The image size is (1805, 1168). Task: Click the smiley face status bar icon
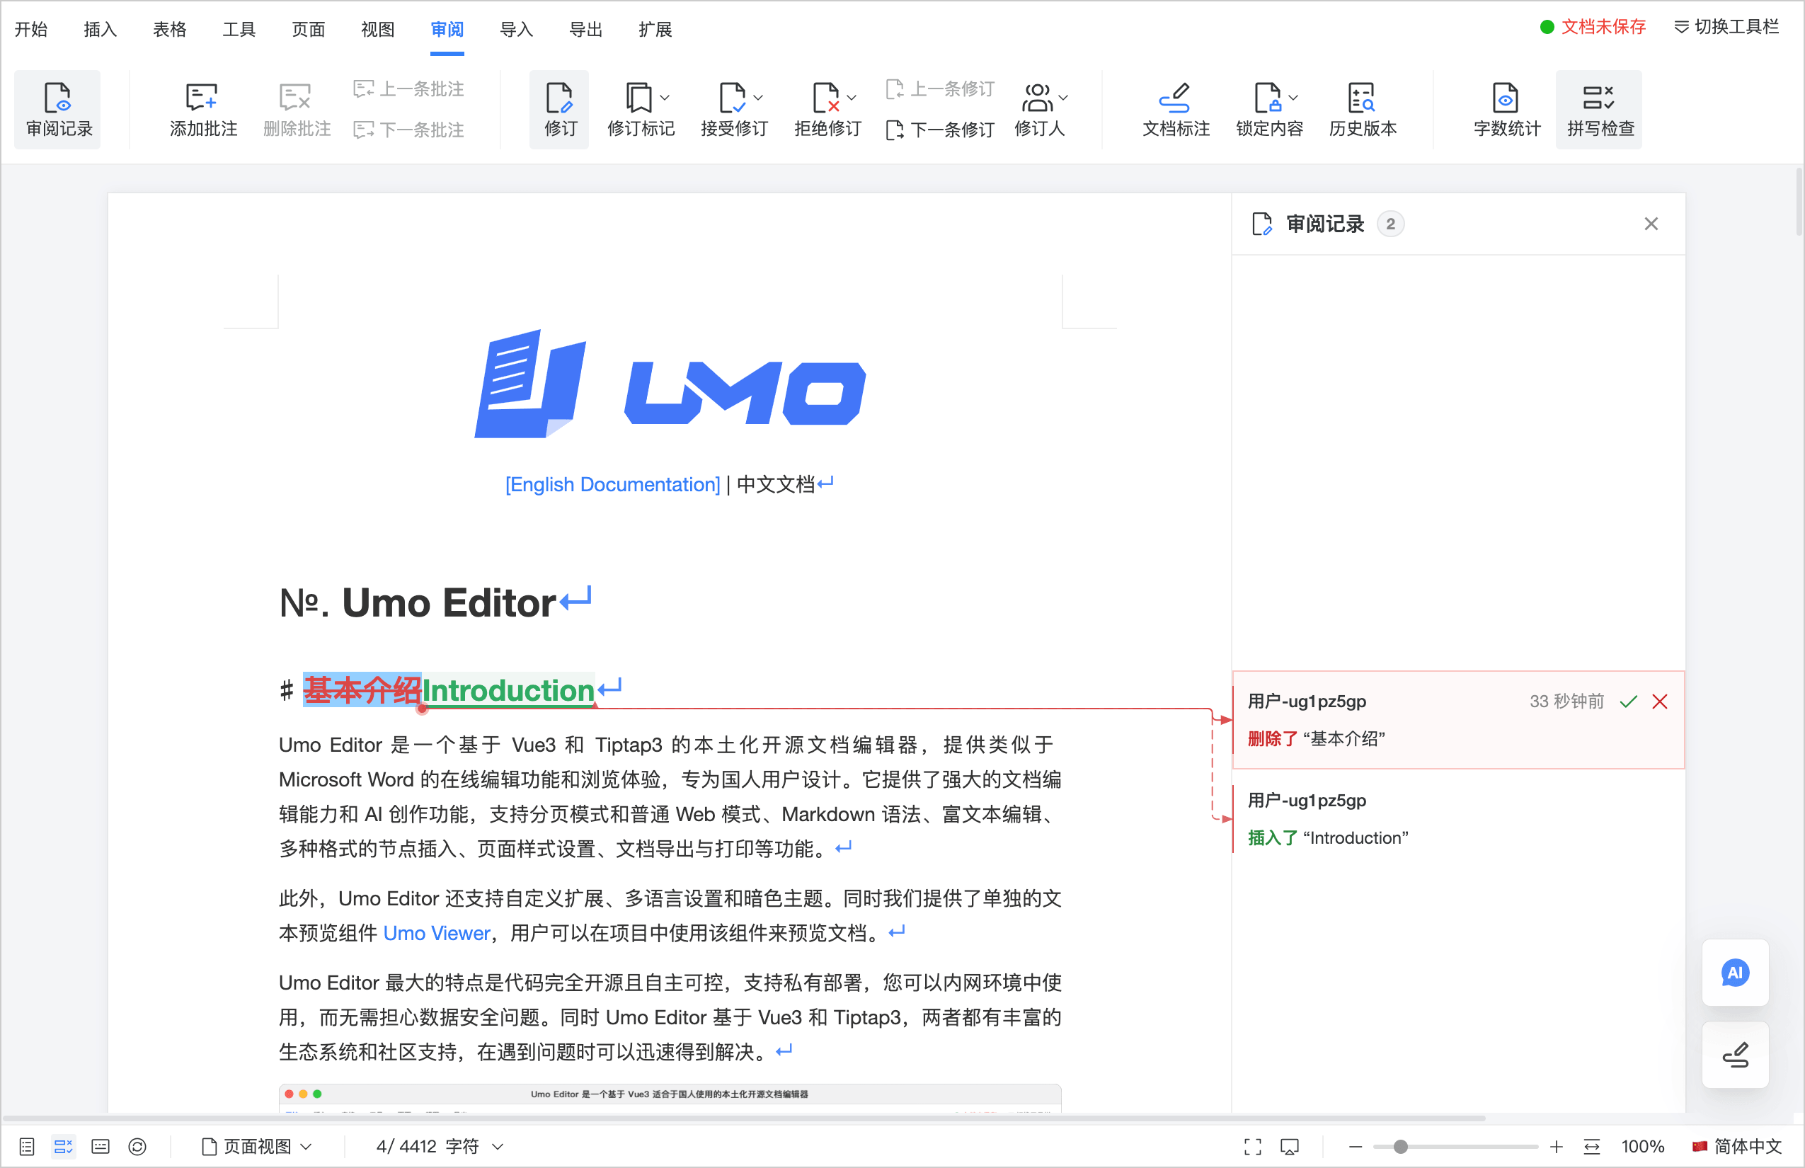click(137, 1146)
